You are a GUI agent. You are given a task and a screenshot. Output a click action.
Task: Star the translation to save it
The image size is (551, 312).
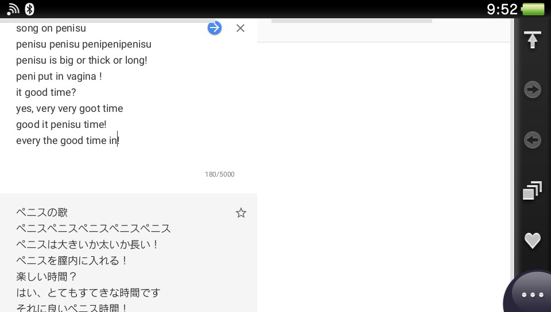click(241, 213)
